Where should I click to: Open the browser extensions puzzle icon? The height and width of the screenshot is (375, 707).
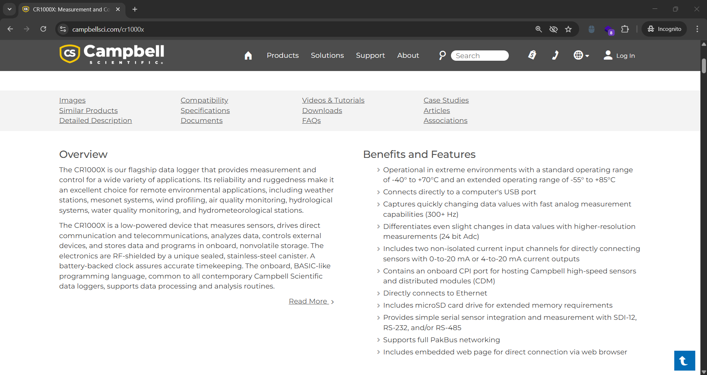(x=625, y=29)
